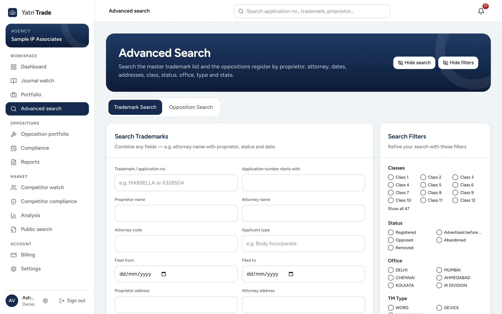Open the notifications bell

481,11
